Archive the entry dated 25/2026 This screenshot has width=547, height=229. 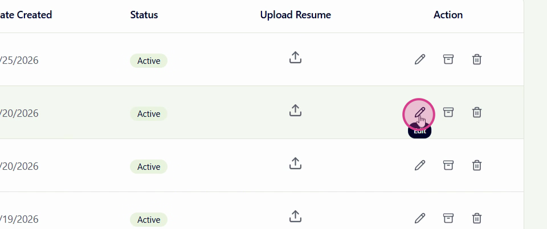tap(448, 59)
